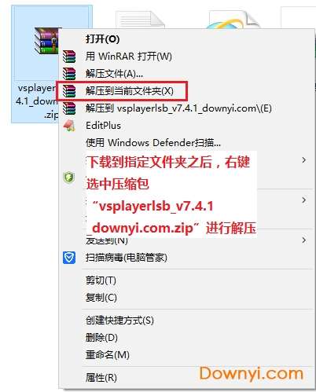Choose 打开(O) from context menu

pos(102,39)
